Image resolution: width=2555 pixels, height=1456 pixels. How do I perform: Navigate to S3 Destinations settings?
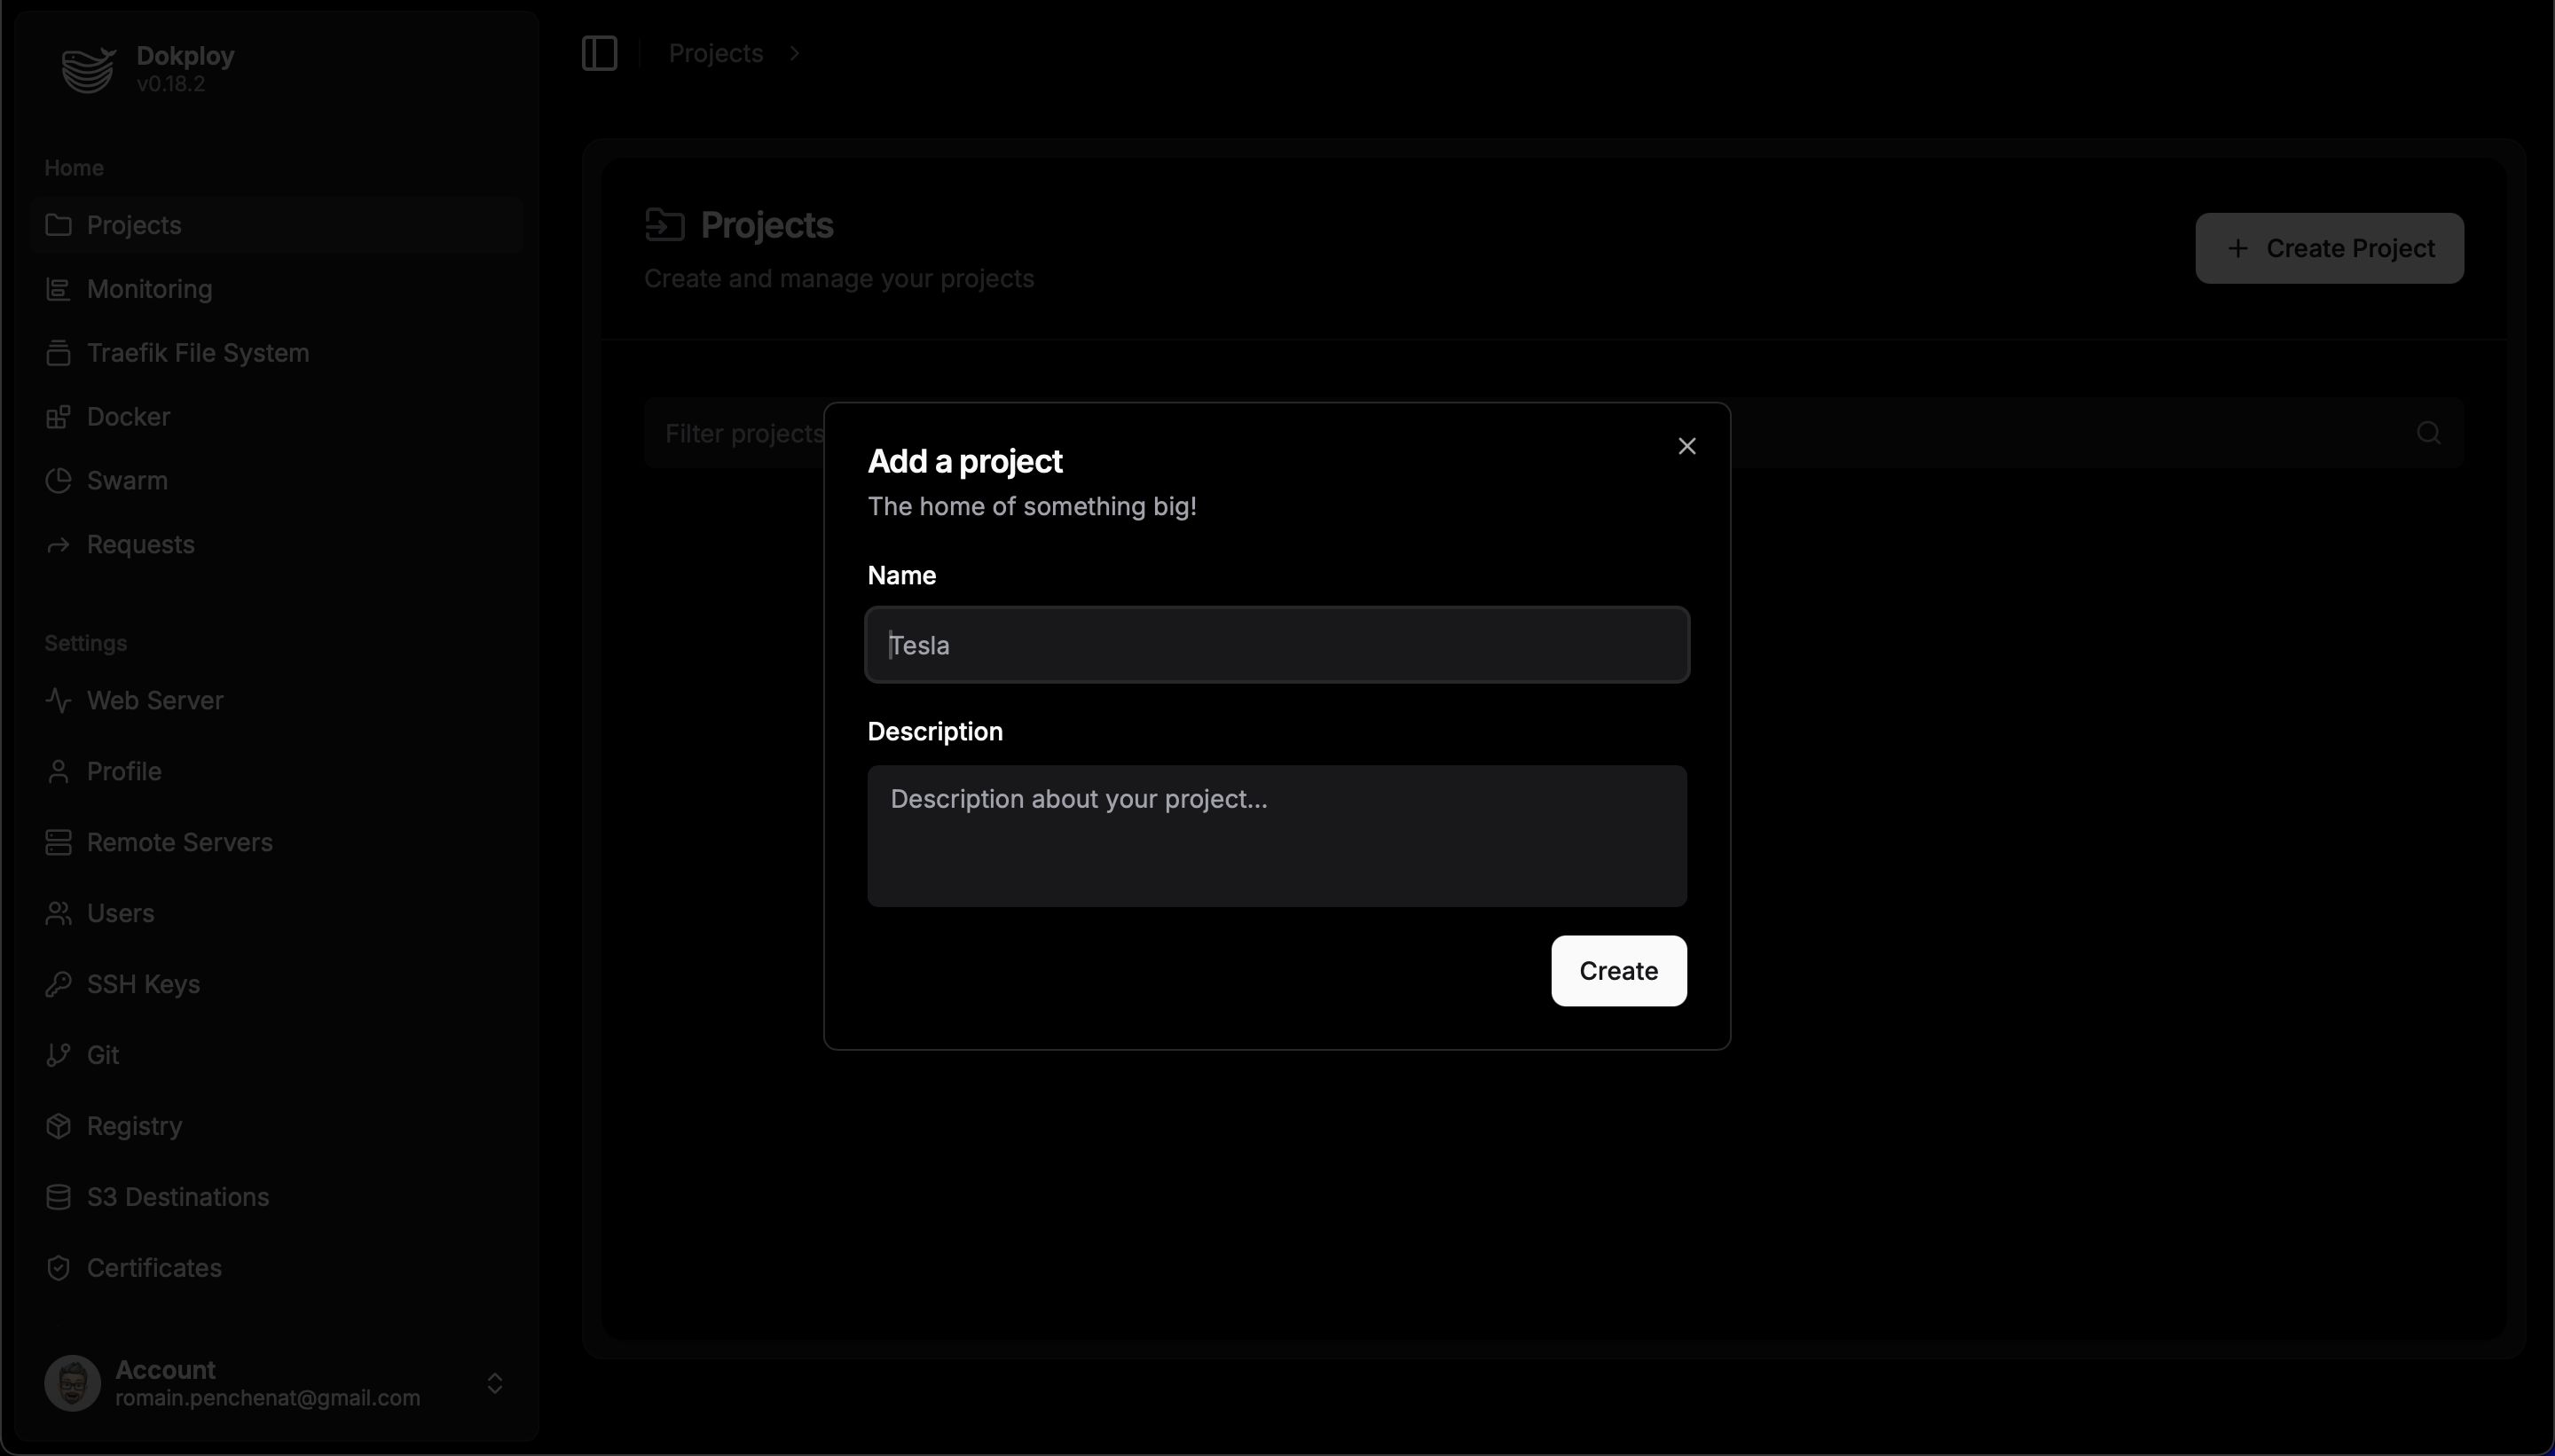pyautogui.click(x=177, y=1196)
